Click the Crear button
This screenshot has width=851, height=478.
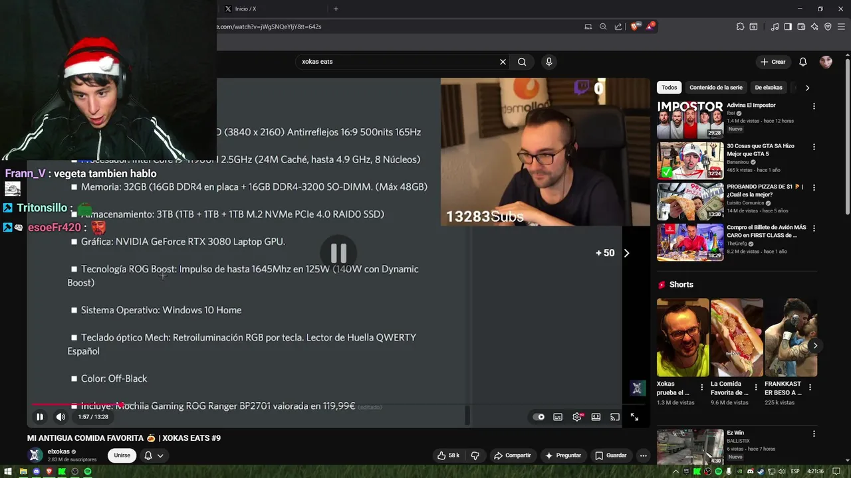pos(773,62)
